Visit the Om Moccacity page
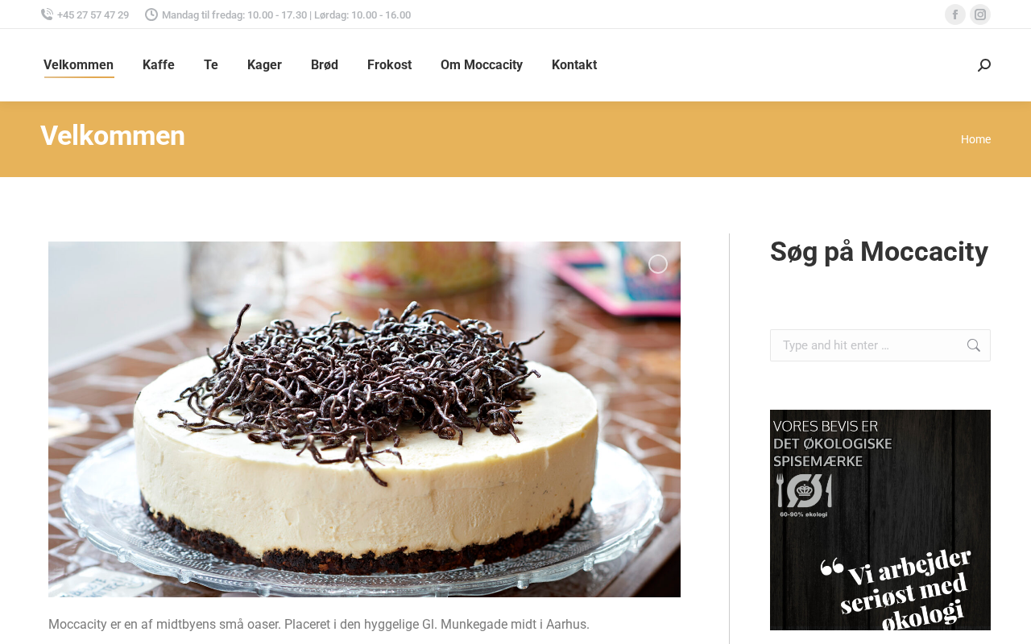Viewport: 1031px width, 644px height. pos(482,65)
